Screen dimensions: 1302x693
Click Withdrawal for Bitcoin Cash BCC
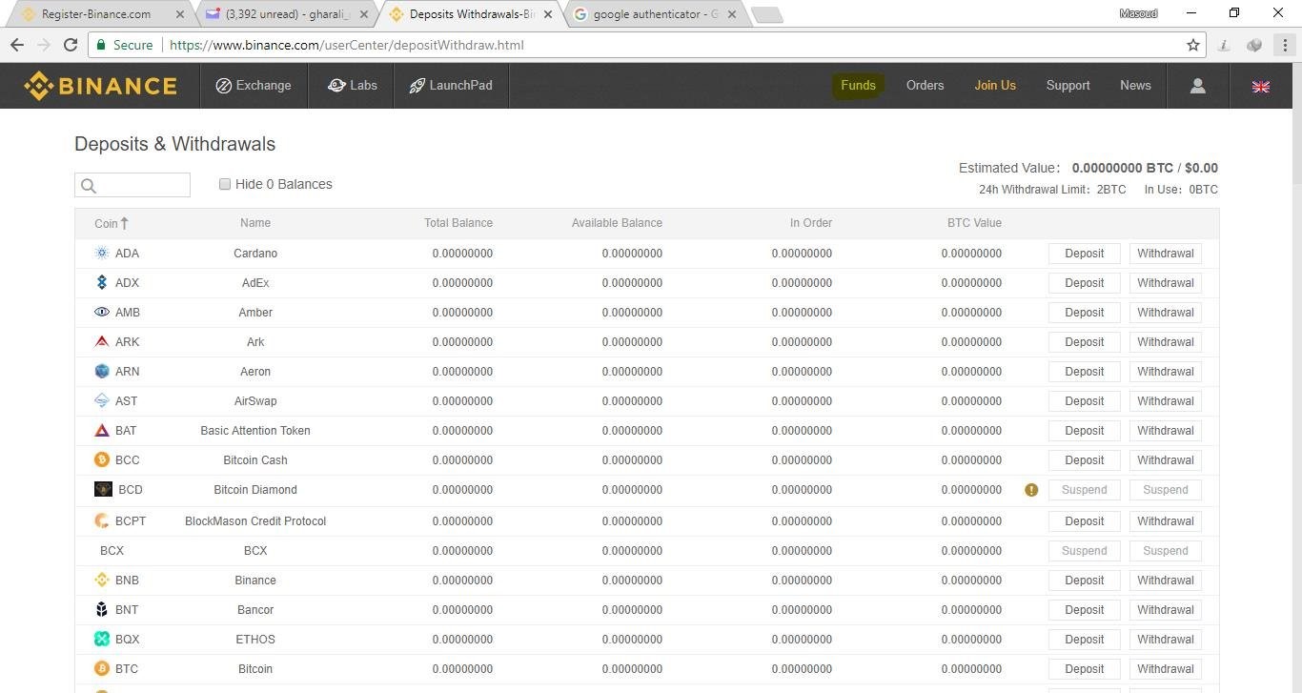click(x=1166, y=460)
